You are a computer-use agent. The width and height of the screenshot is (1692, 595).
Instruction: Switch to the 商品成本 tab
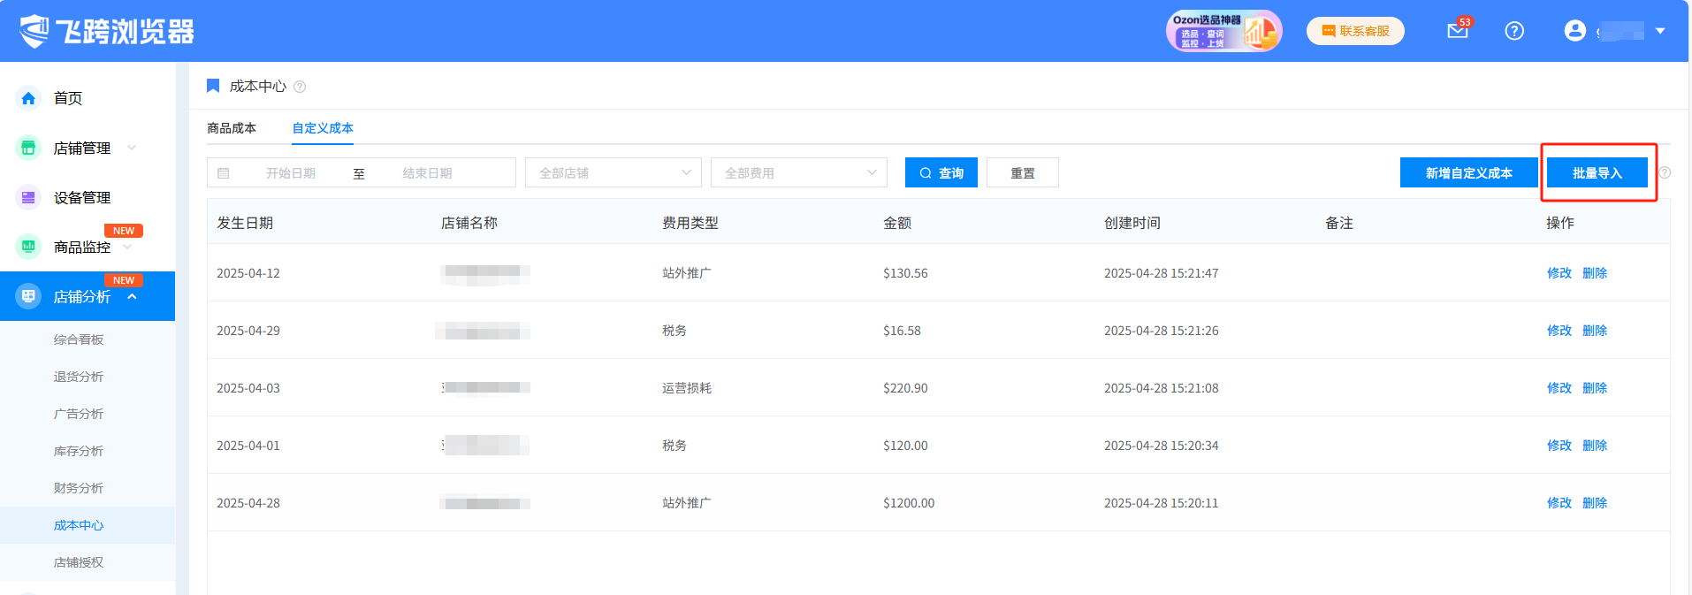pyautogui.click(x=232, y=128)
